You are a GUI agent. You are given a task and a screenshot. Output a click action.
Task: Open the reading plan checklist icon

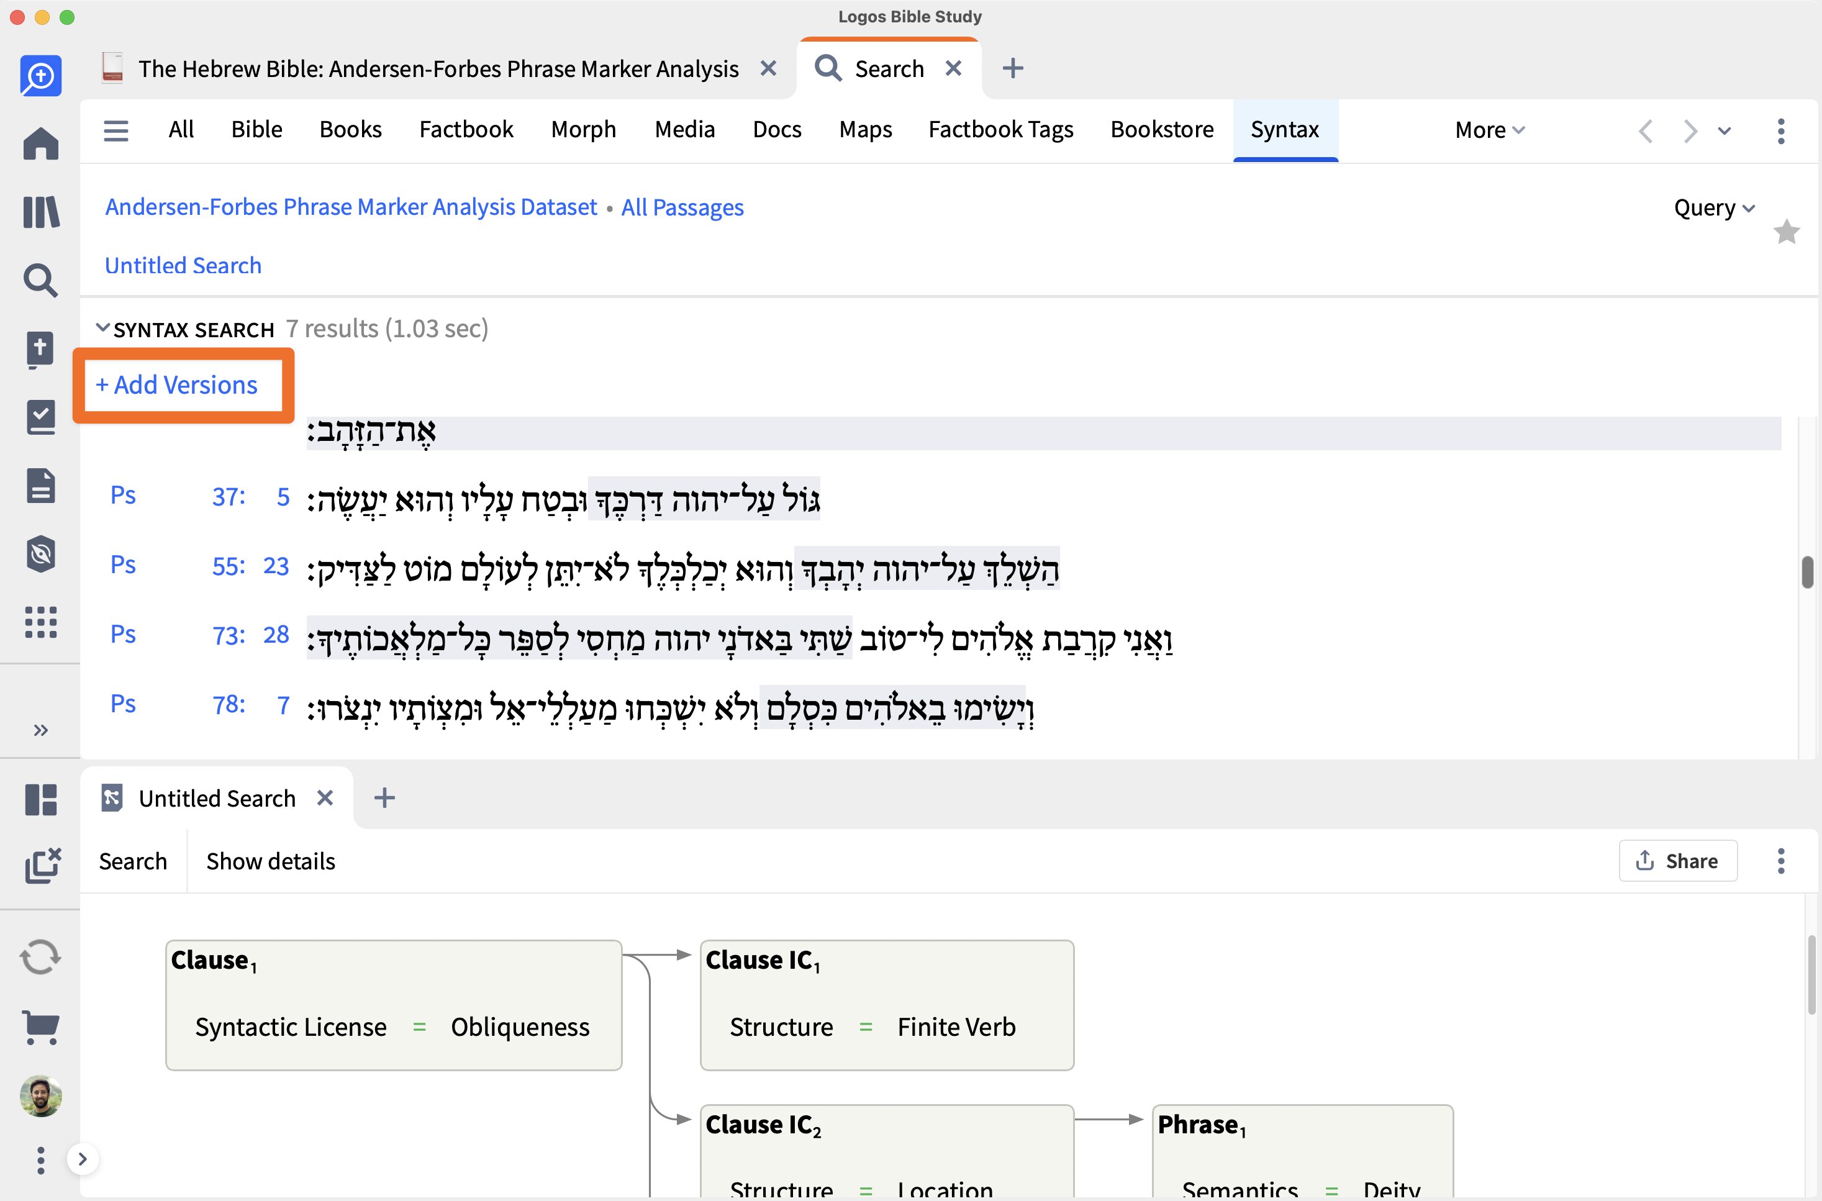40,417
